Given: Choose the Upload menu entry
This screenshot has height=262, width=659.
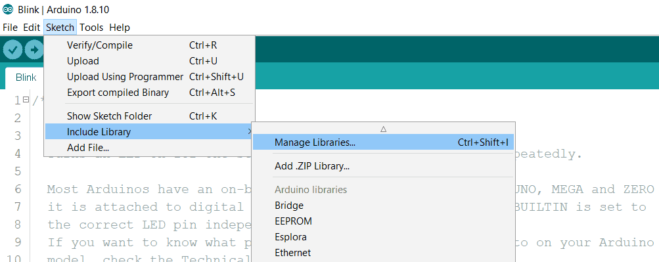Looking at the screenshot, I should 150,61.
